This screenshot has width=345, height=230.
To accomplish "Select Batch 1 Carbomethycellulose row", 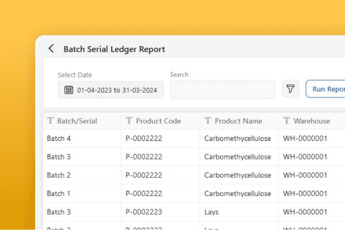I will [x=194, y=194].
